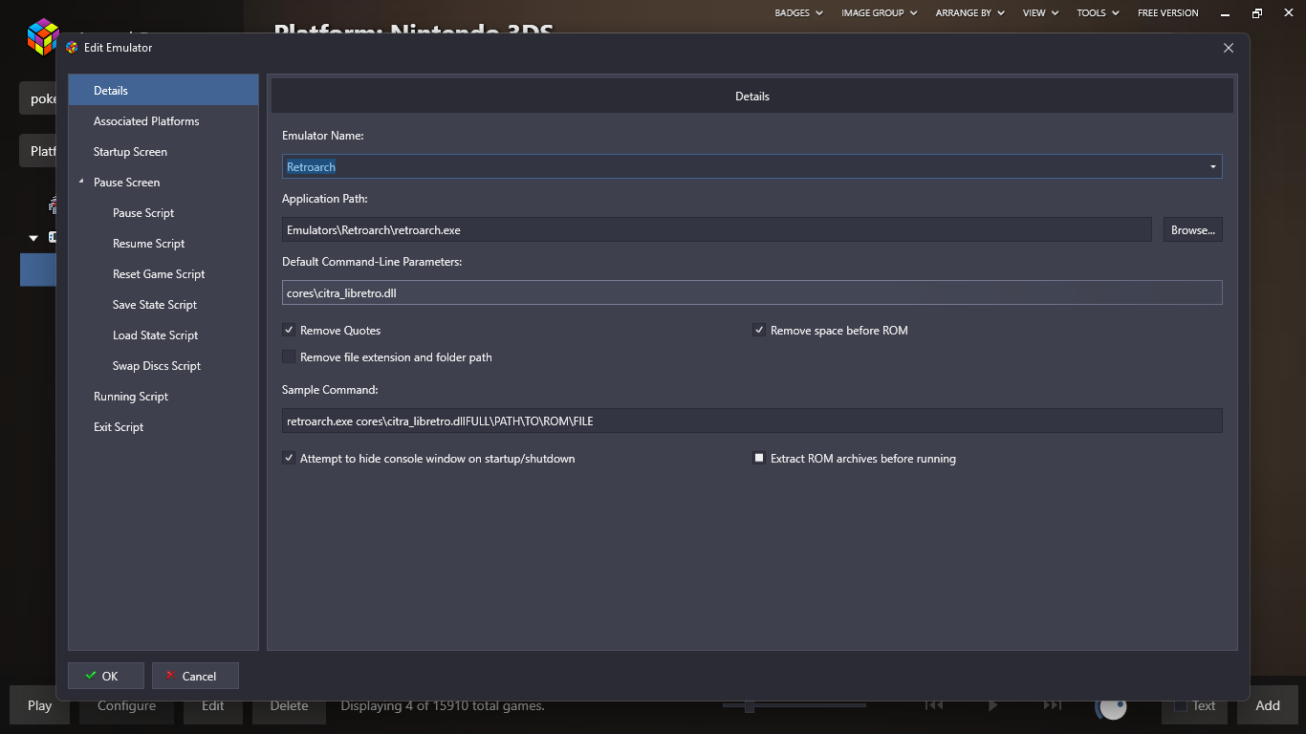The width and height of the screenshot is (1306, 734).
Task: Open the VIEW dropdown menu
Action: (x=1040, y=12)
